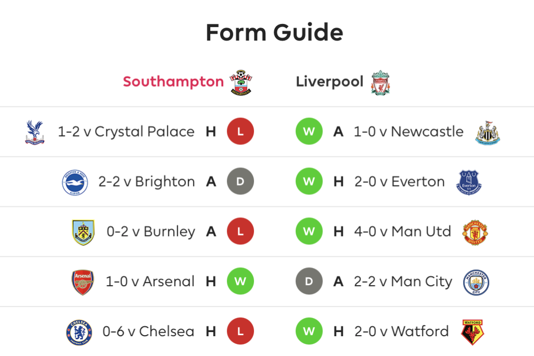This screenshot has width=534, height=356.
Task: Click the Liverpool club crest
Action: (380, 83)
